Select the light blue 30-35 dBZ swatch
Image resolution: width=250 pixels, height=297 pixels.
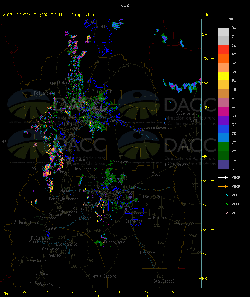tap(223, 138)
